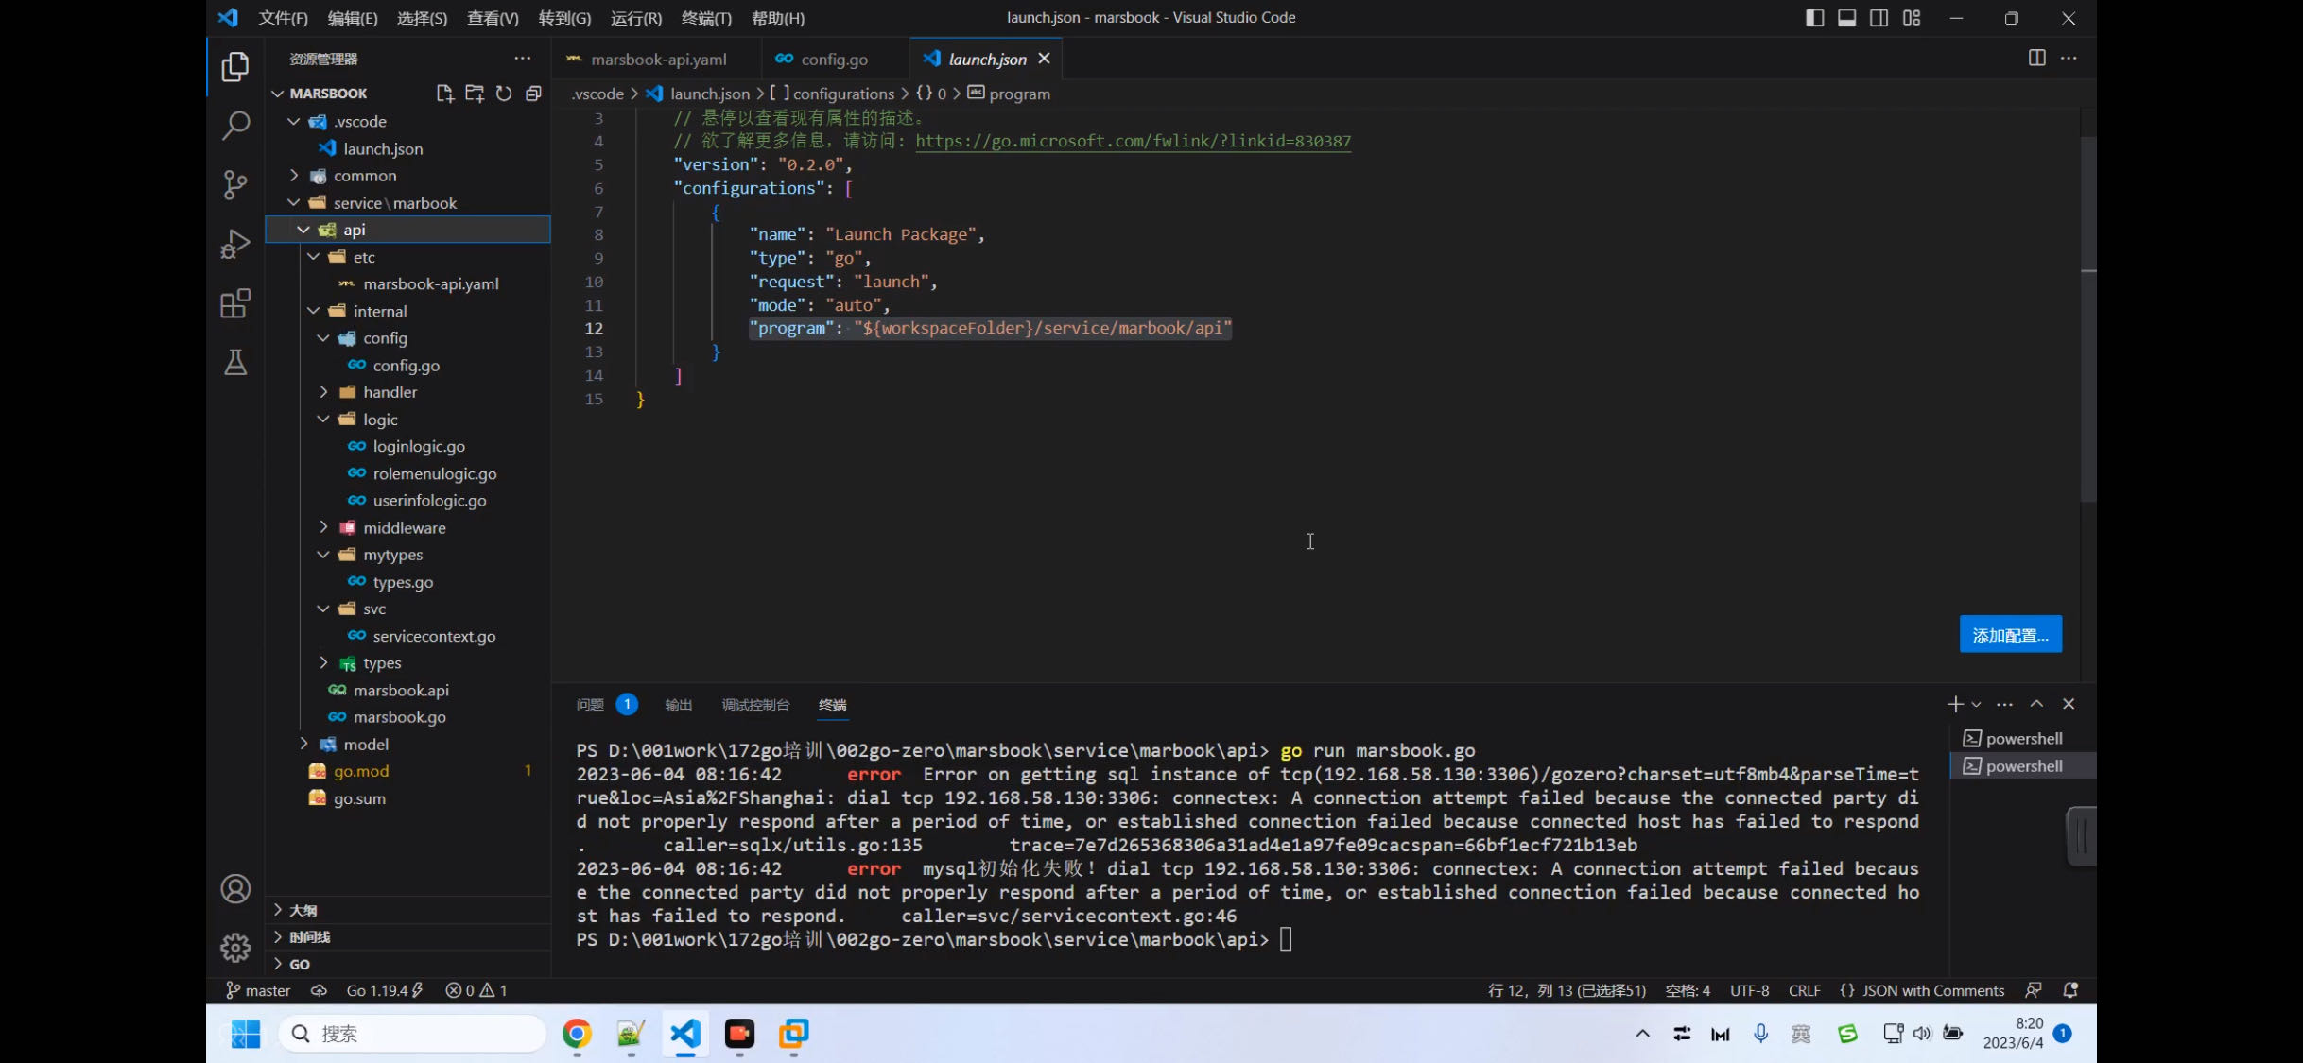Image resolution: width=2303 pixels, height=1063 pixels.
Task: Open the 运行(R) menu
Action: point(635,18)
